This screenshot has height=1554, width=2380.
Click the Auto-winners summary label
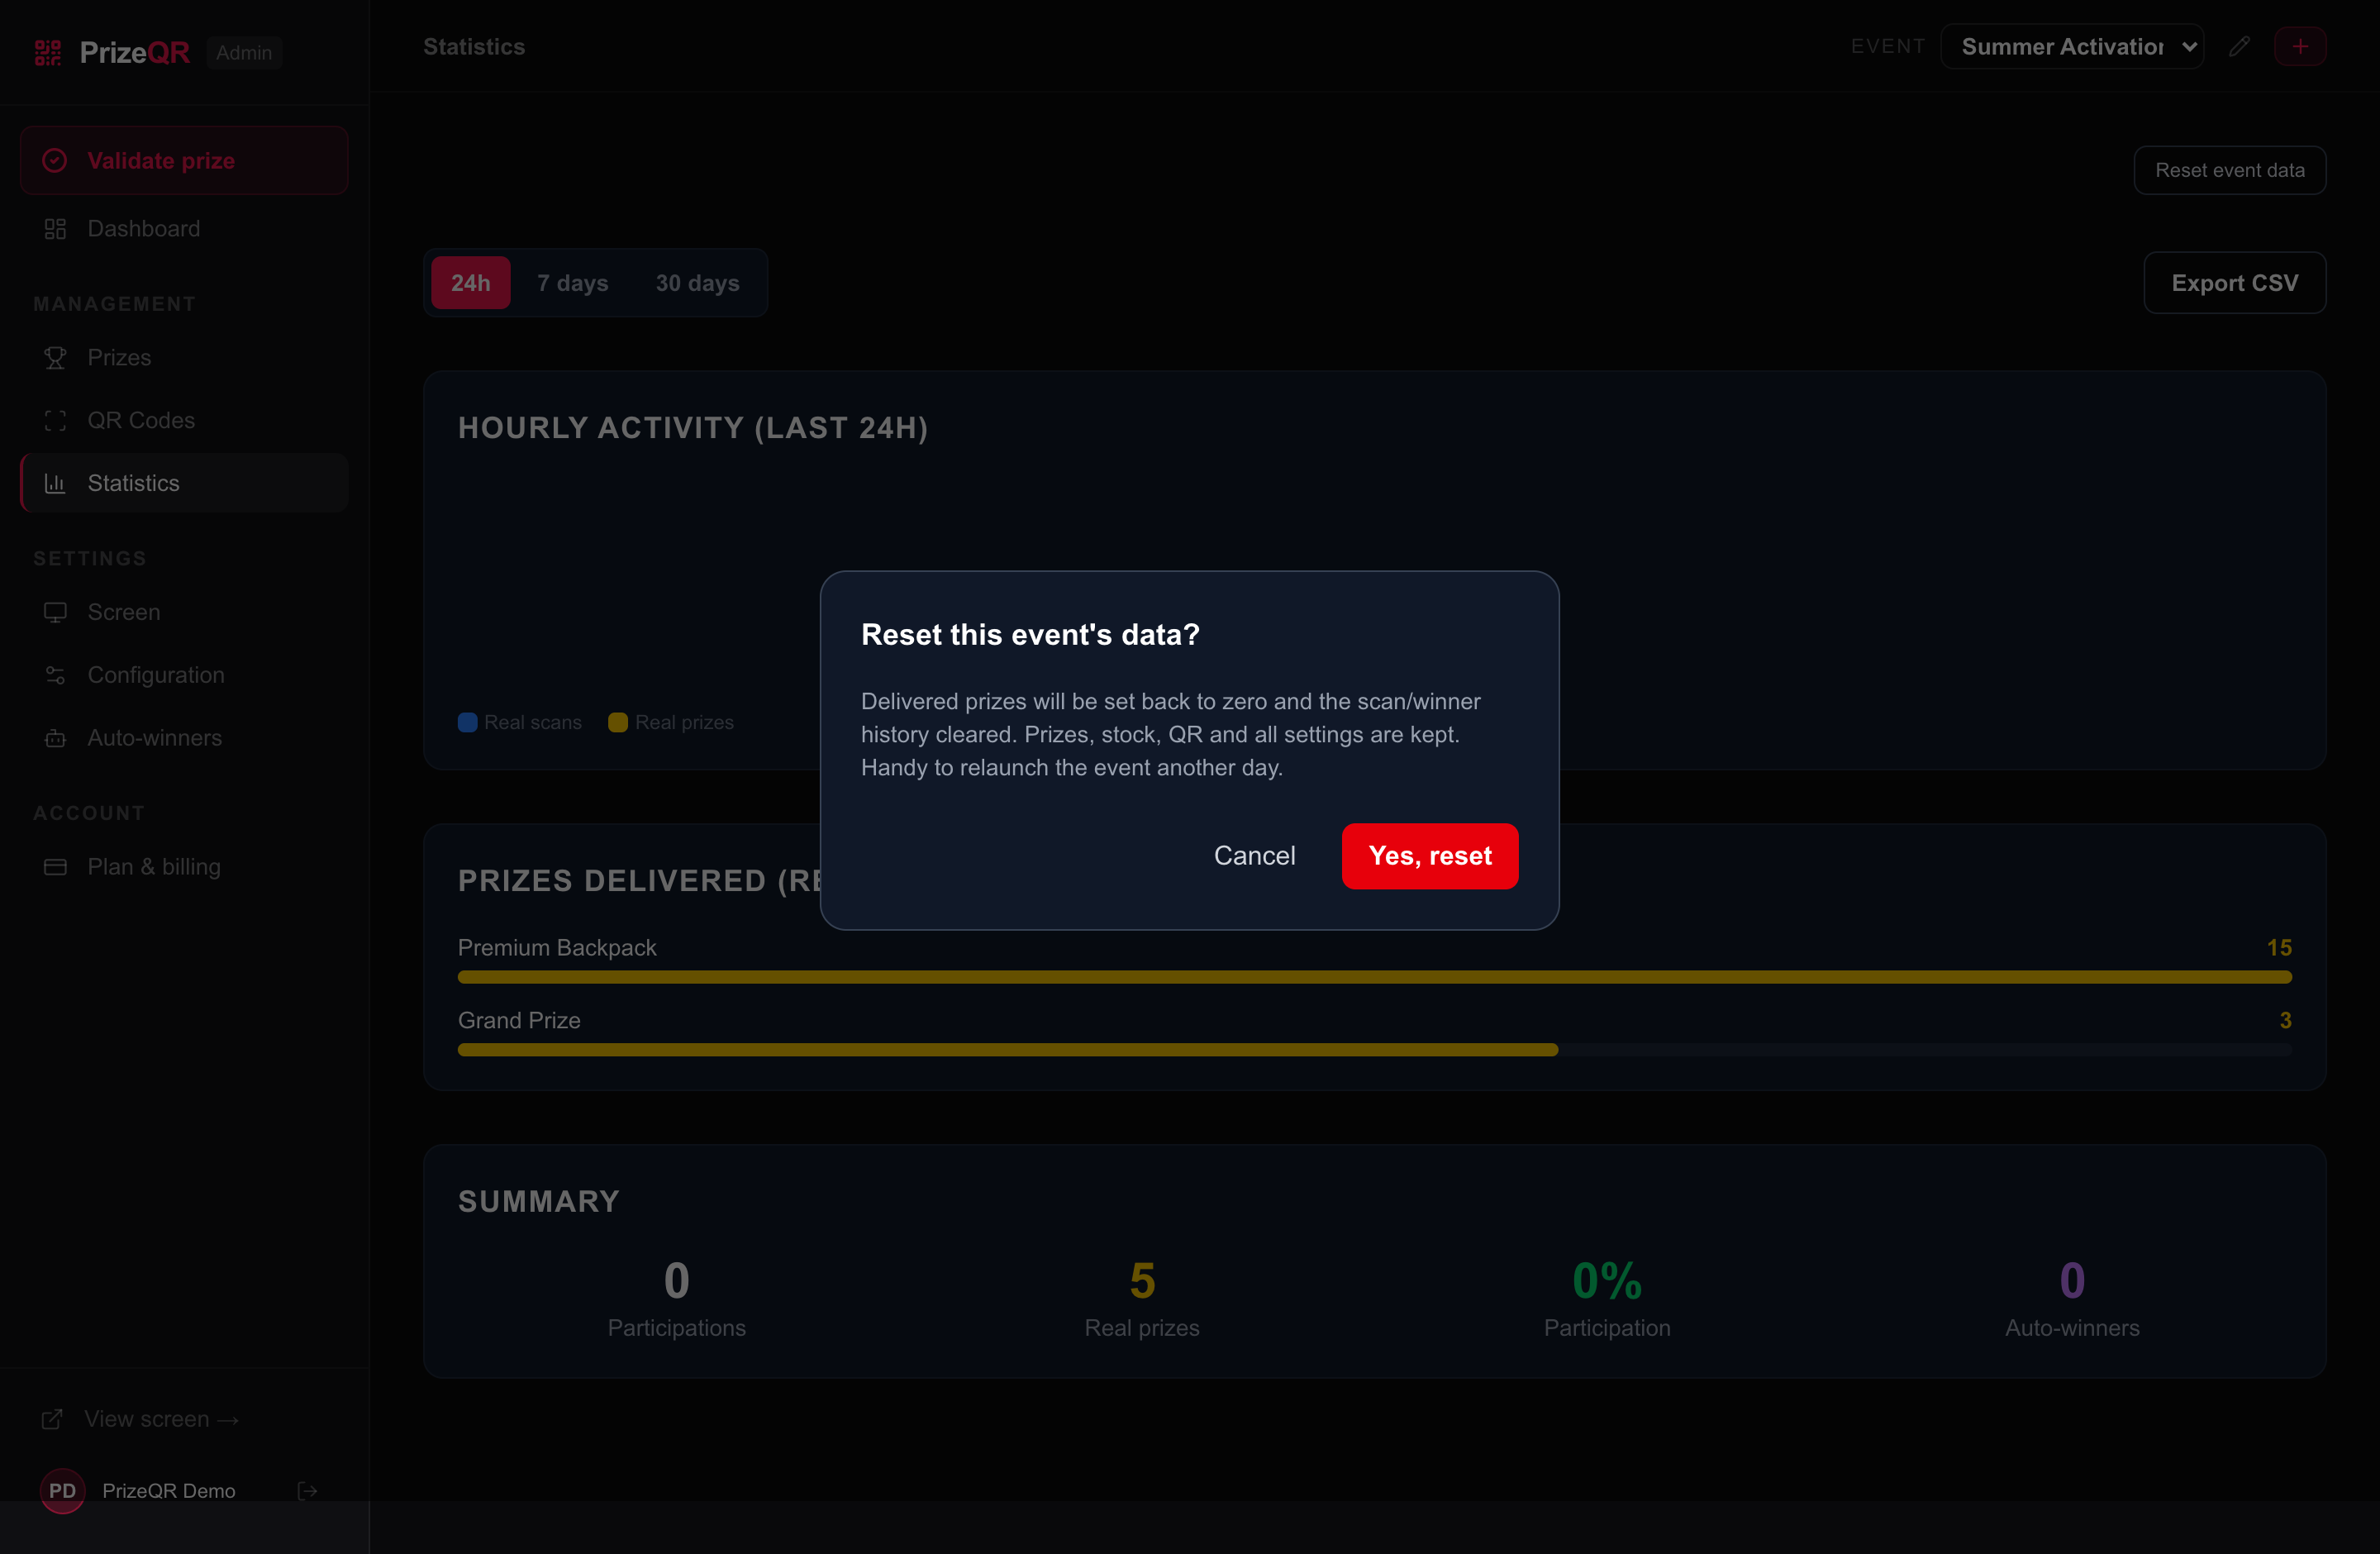tap(2072, 1328)
